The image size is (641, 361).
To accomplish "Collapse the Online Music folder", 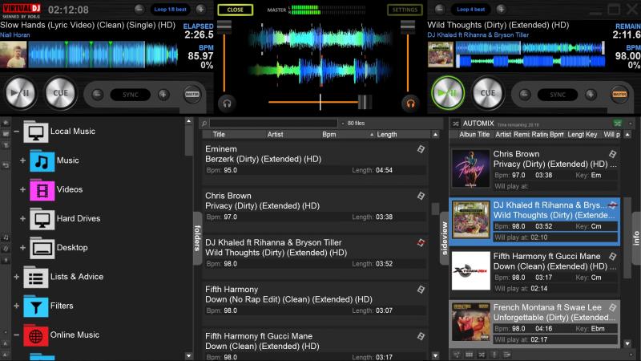I will coord(16,335).
